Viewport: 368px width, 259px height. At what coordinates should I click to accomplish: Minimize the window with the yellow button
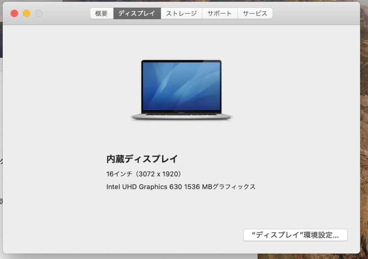tap(26, 13)
